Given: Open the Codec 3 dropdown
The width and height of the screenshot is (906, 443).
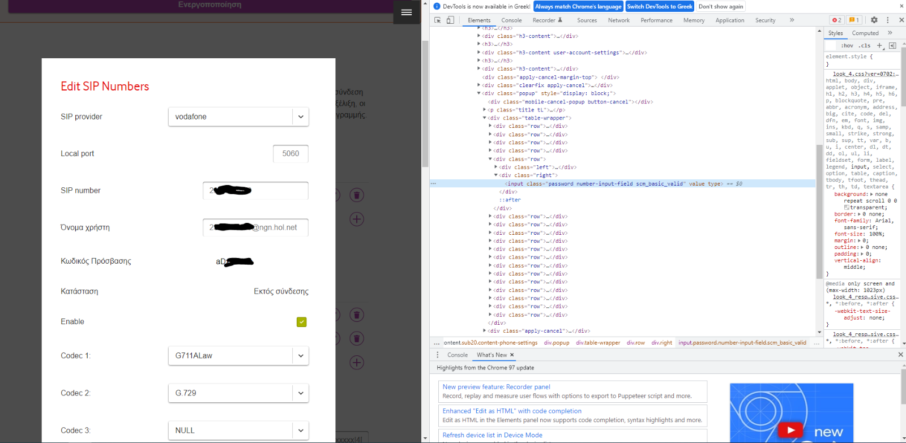Looking at the screenshot, I should [238, 430].
